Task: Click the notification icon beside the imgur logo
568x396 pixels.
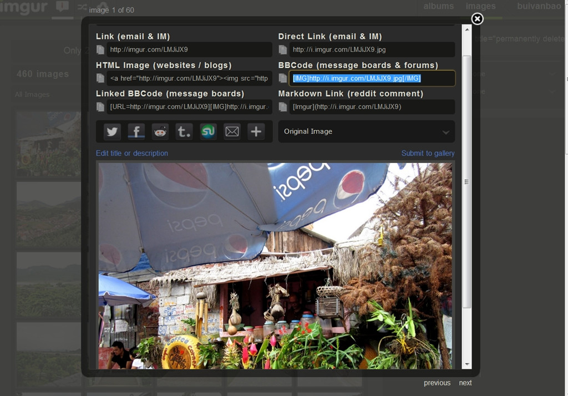Action: [x=62, y=7]
